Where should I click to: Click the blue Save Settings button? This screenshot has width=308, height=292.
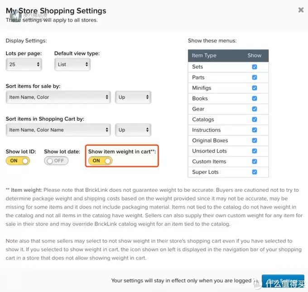pyautogui.click(x=283, y=281)
